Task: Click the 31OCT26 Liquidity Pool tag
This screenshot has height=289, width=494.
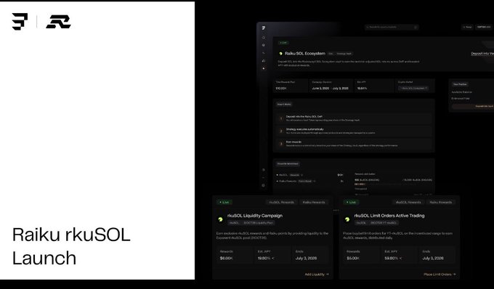Action: (259, 223)
